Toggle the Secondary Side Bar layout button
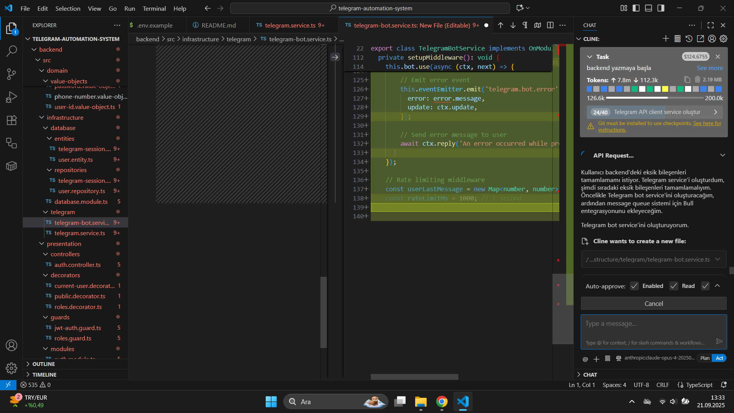This screenshot has width=734, height=413. point(661,8)
